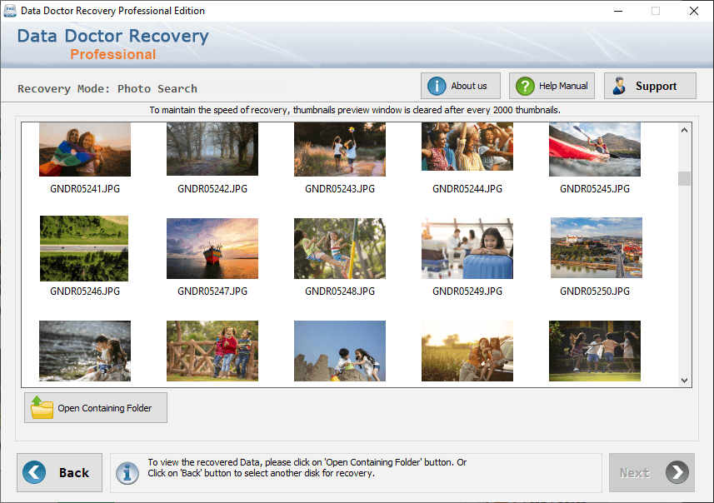This screenshot has height=503, width=714.
Task: Click file name GNDR05246.JPG
Action: coord(85,291)
